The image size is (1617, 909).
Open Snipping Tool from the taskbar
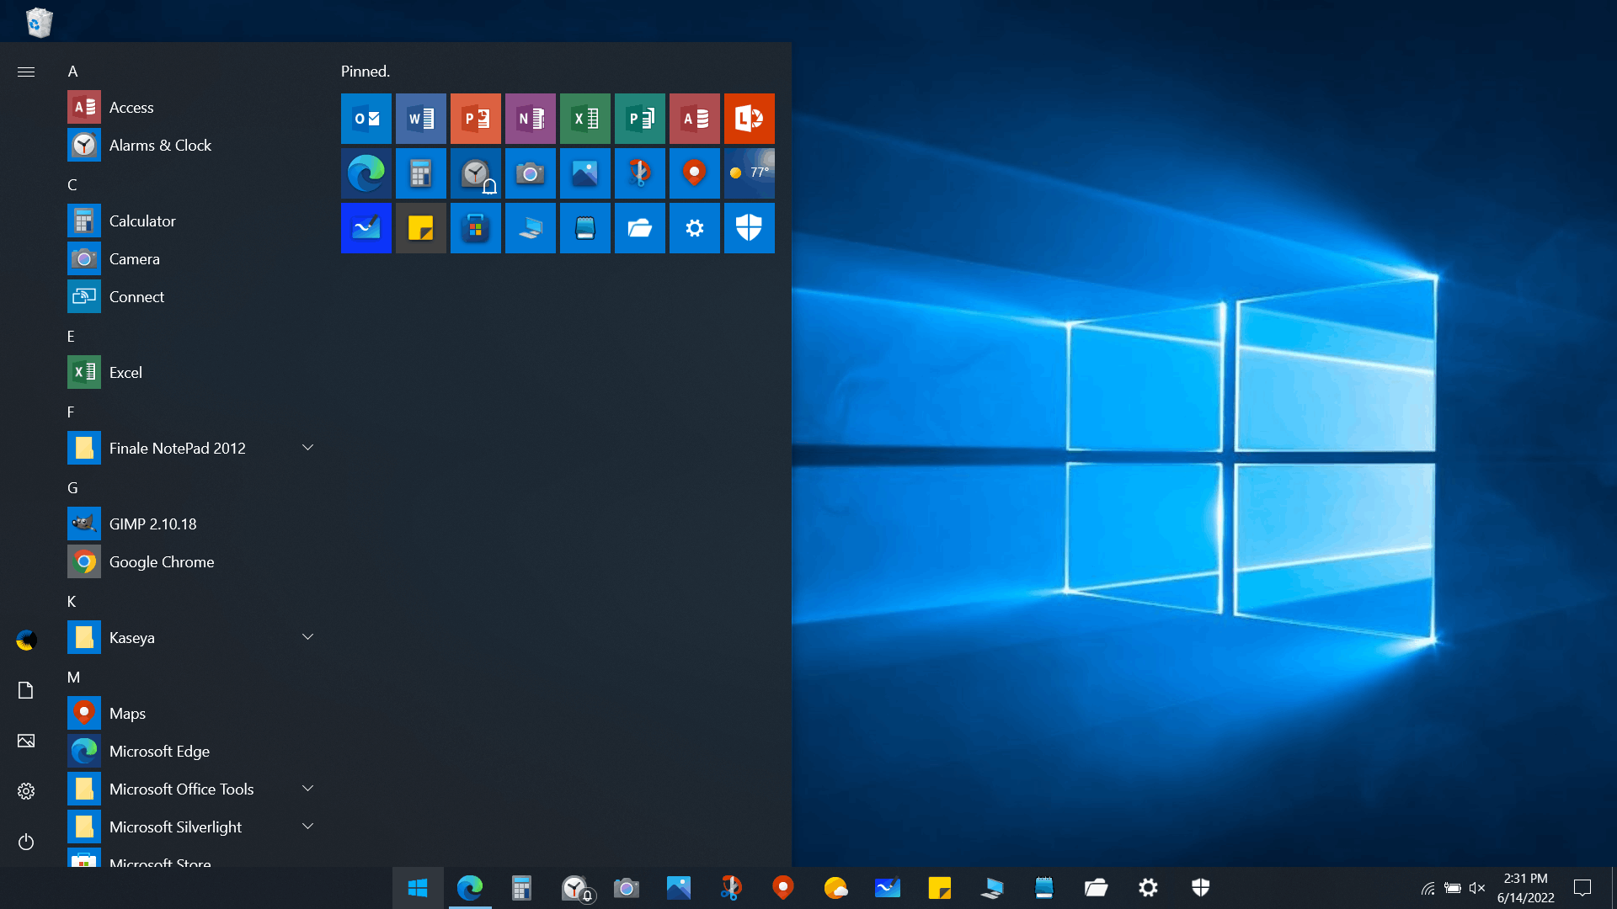pyautogui.click(x=731, y=888)
